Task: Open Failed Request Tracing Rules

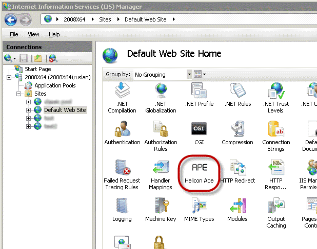Action: (x=122, y=175)
